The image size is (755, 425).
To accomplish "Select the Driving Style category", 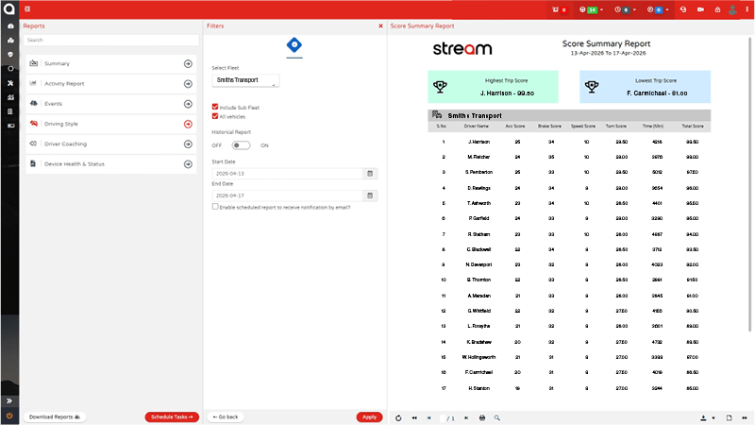I will click(110, 124).
